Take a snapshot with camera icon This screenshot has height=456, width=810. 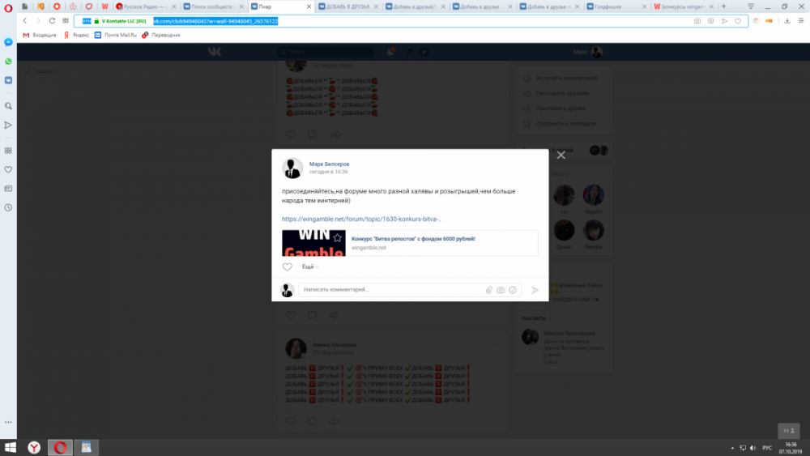pos(697,21)
